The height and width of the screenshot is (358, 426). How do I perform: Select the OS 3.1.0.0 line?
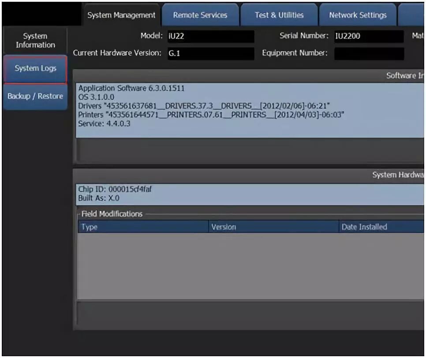96,97
